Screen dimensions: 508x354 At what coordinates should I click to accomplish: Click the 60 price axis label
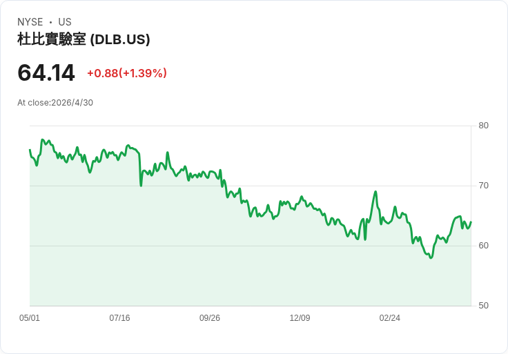pos(483,246)
